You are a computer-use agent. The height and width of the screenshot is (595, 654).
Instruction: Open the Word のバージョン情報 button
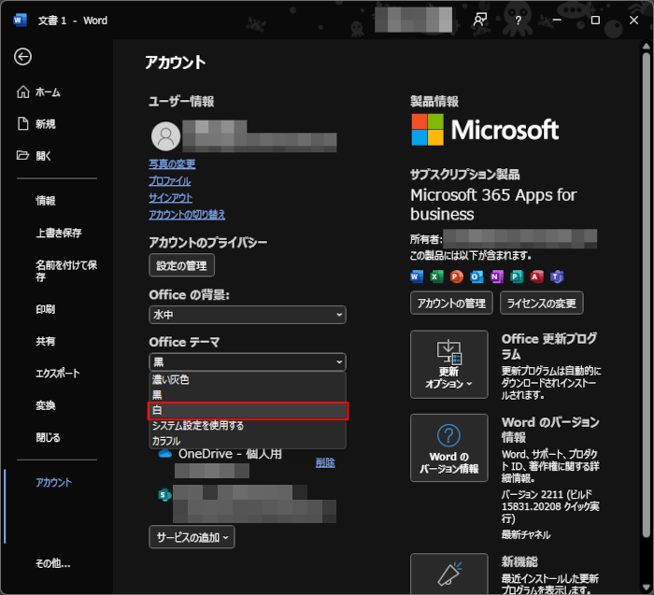tap(448, 446)
